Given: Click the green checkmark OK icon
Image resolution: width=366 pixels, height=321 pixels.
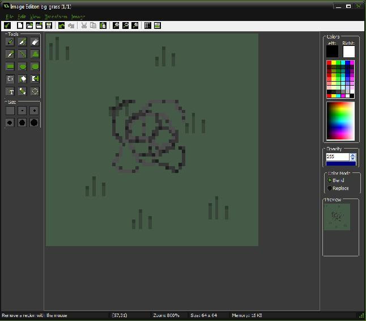Looking at the screenshot, I should 7,26.
